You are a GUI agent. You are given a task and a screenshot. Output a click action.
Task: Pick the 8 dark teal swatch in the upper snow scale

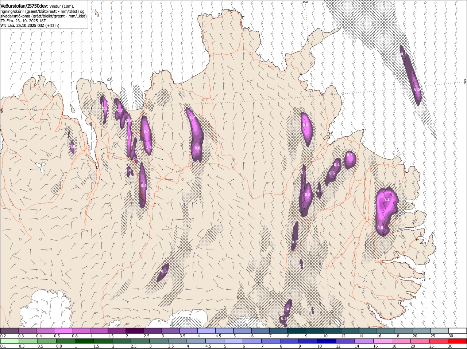pyautogui.click(x=296, y=331)
